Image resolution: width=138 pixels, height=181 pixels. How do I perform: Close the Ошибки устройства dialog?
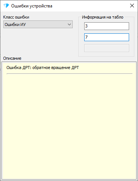coord(132,6)
